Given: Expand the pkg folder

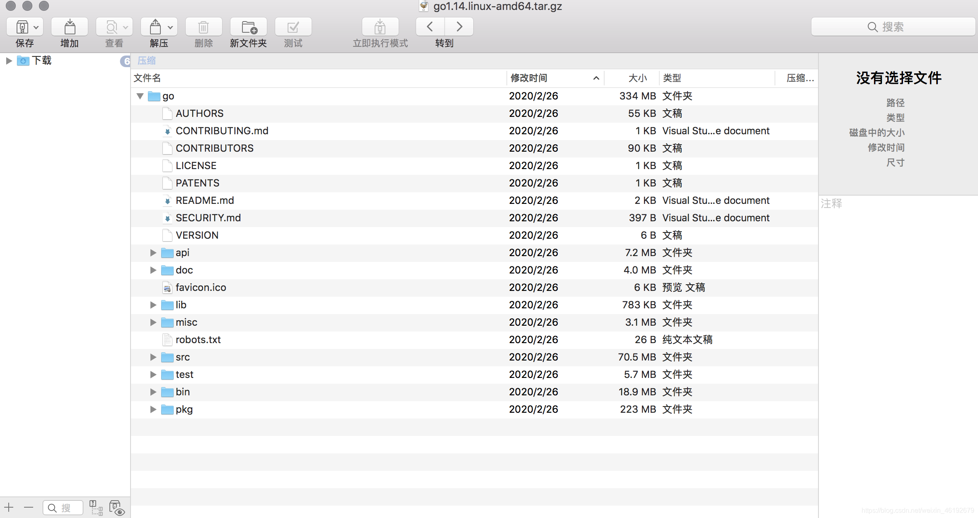Looking at the screenshot, I should 153,409.
